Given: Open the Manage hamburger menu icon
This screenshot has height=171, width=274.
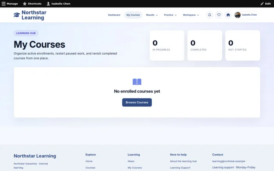Looking at the screenshot, I should click(4, 4).
